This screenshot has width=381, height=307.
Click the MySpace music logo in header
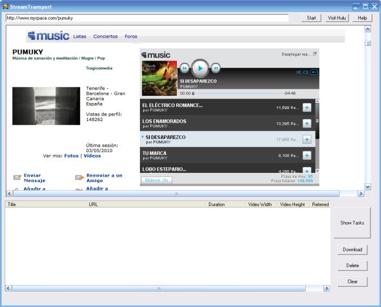coord(48,36)
